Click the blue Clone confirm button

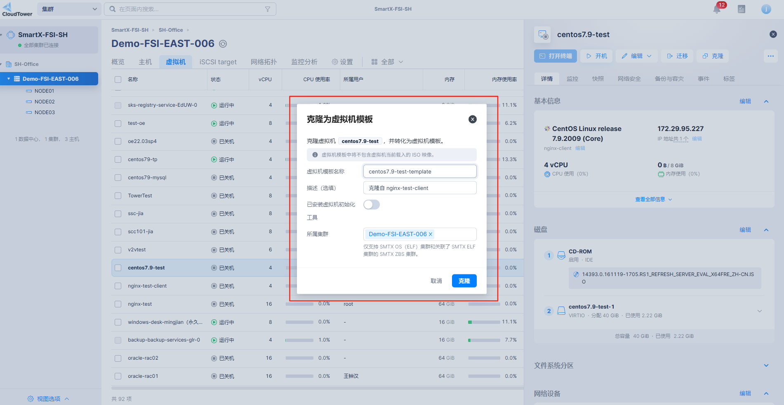click(464, 281)
